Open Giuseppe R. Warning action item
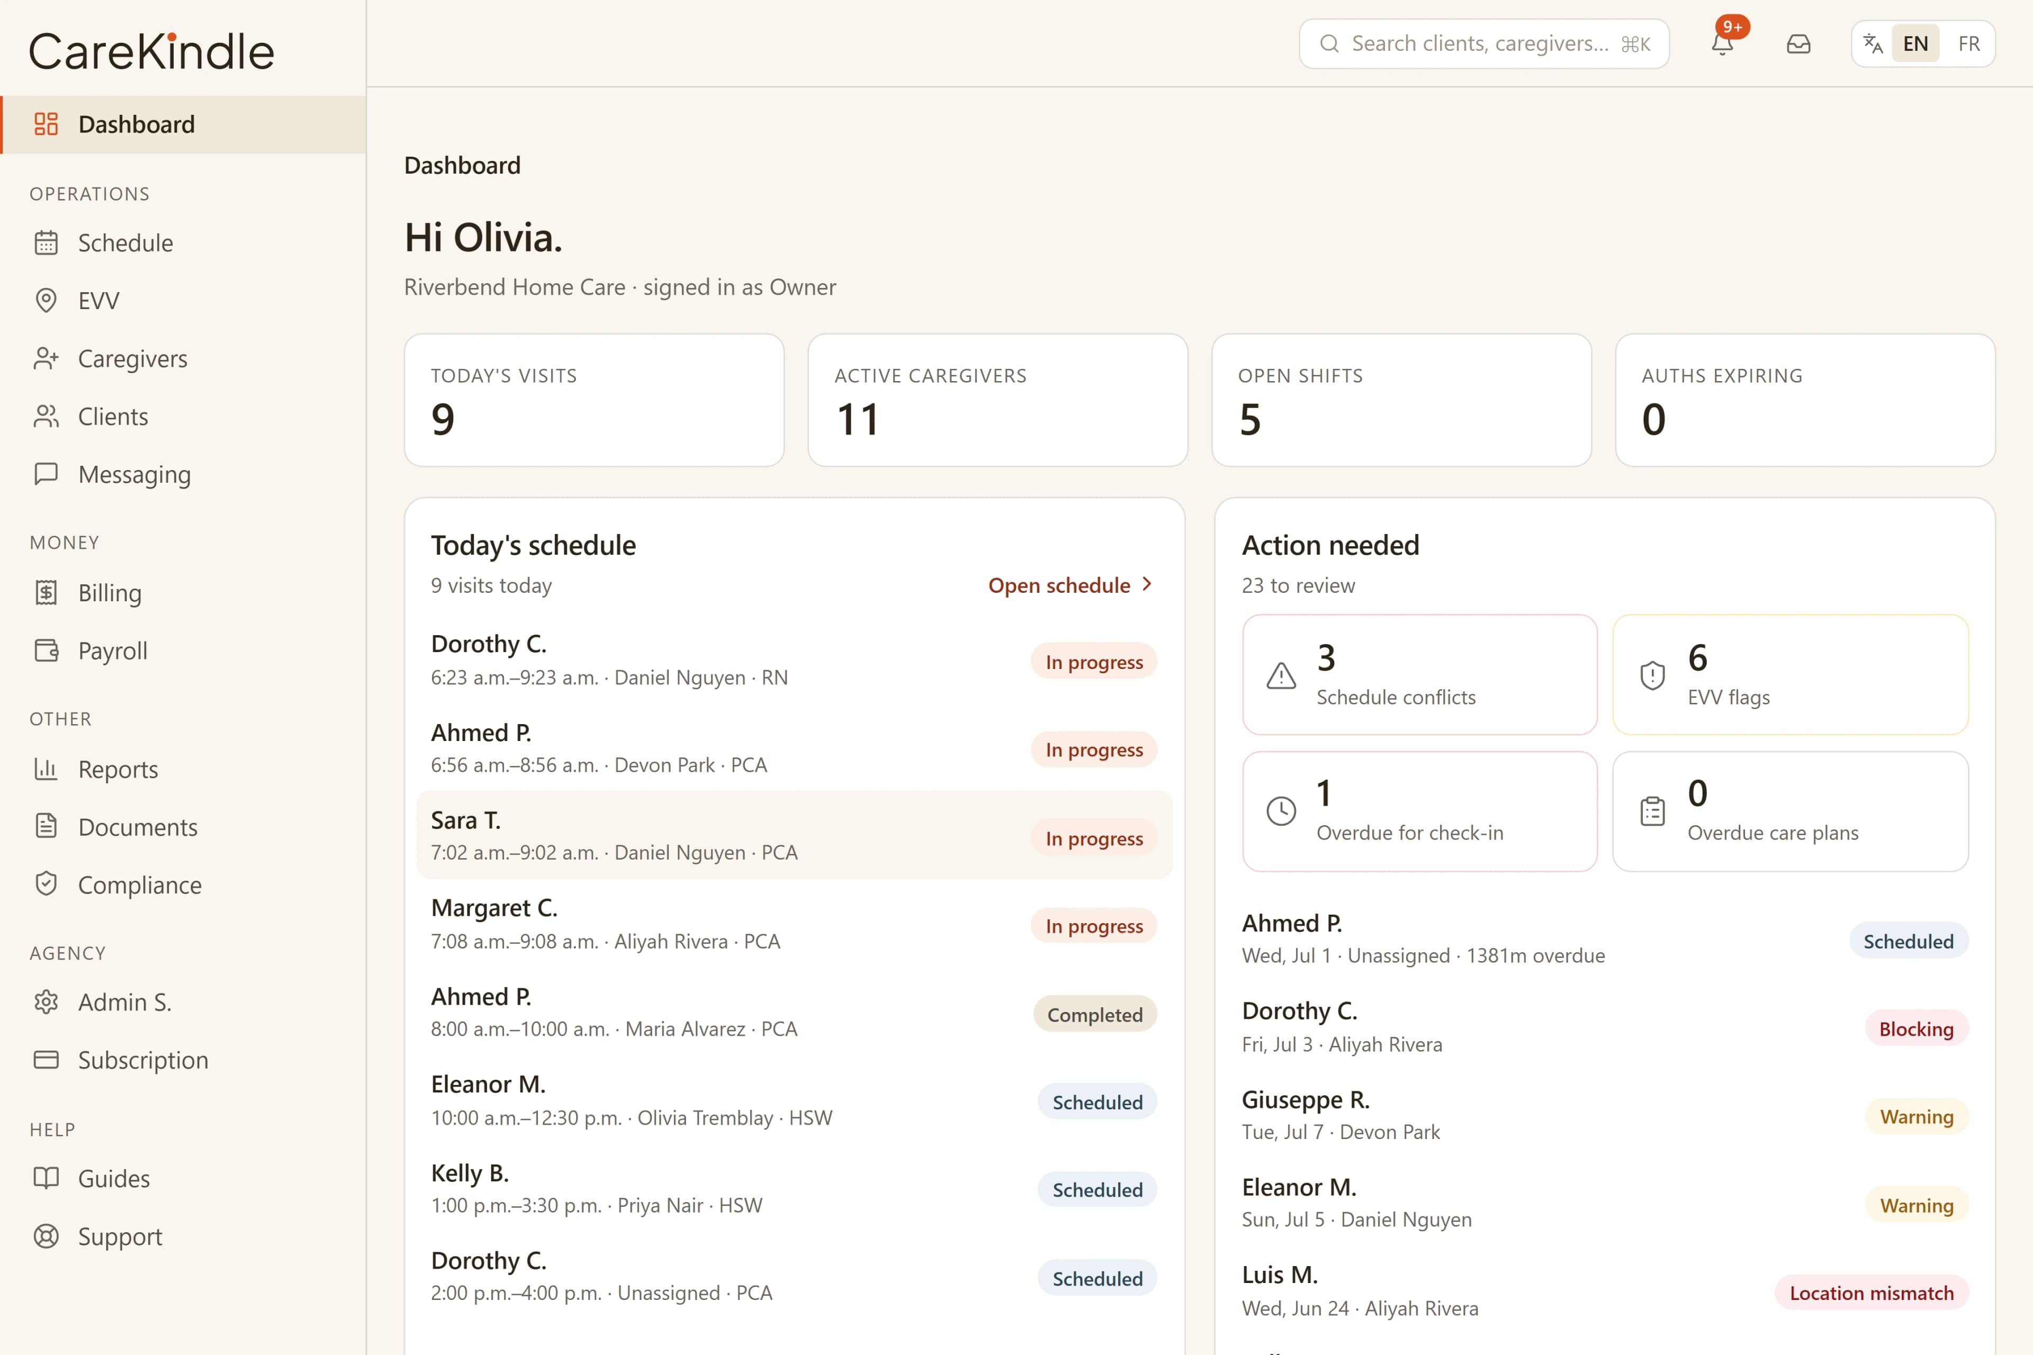 tap(1605, 1115)
